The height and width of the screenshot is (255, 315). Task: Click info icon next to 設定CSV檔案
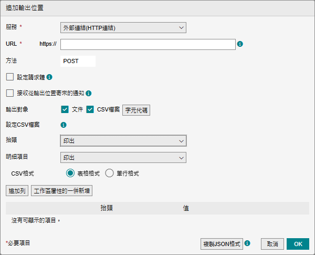coord(64,125)
